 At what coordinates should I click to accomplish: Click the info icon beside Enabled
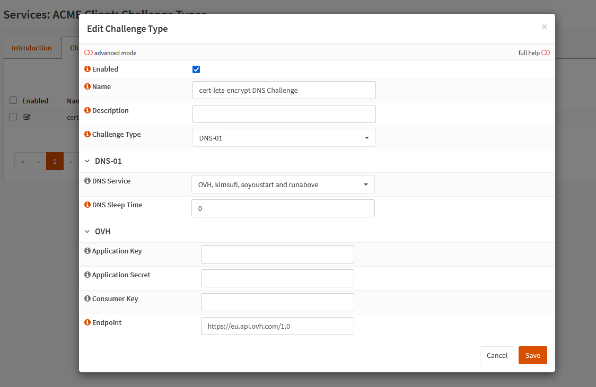(87, 69)
